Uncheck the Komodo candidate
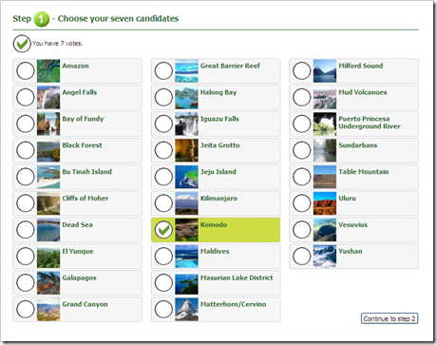437x345 pixels. click(163, 230)
